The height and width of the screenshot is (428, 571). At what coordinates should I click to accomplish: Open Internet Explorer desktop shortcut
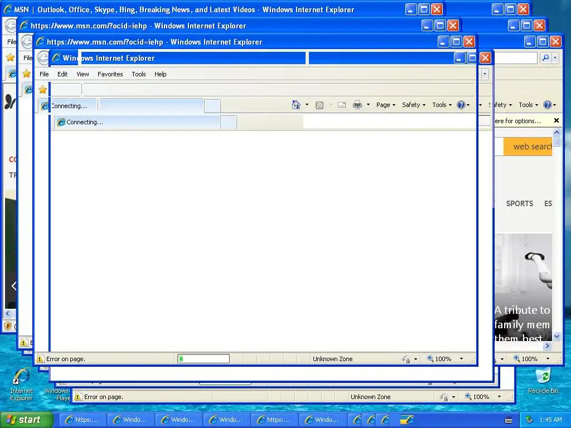(21, 385)
